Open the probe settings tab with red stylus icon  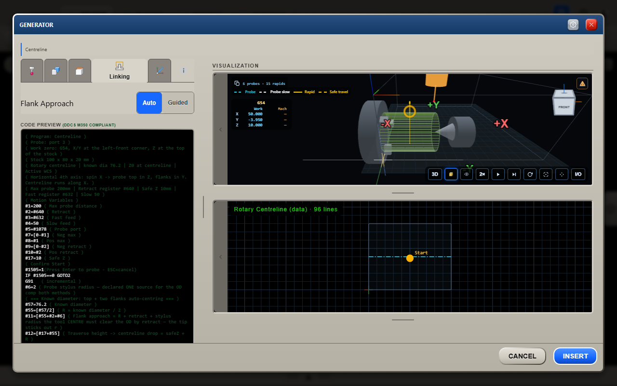coord(32,70)
